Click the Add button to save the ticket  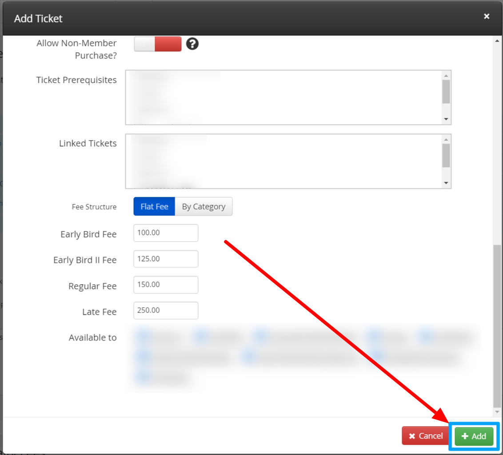point(473,436)
